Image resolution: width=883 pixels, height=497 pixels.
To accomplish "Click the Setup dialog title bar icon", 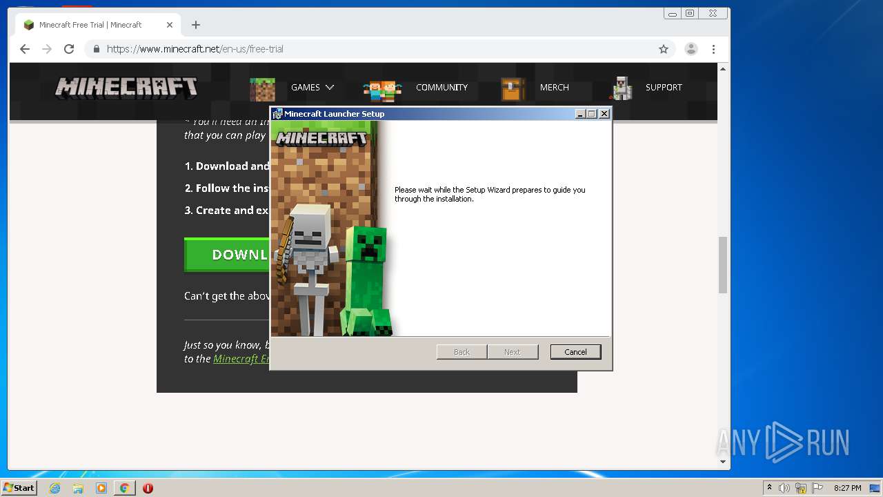I will (x=277, y=114).
